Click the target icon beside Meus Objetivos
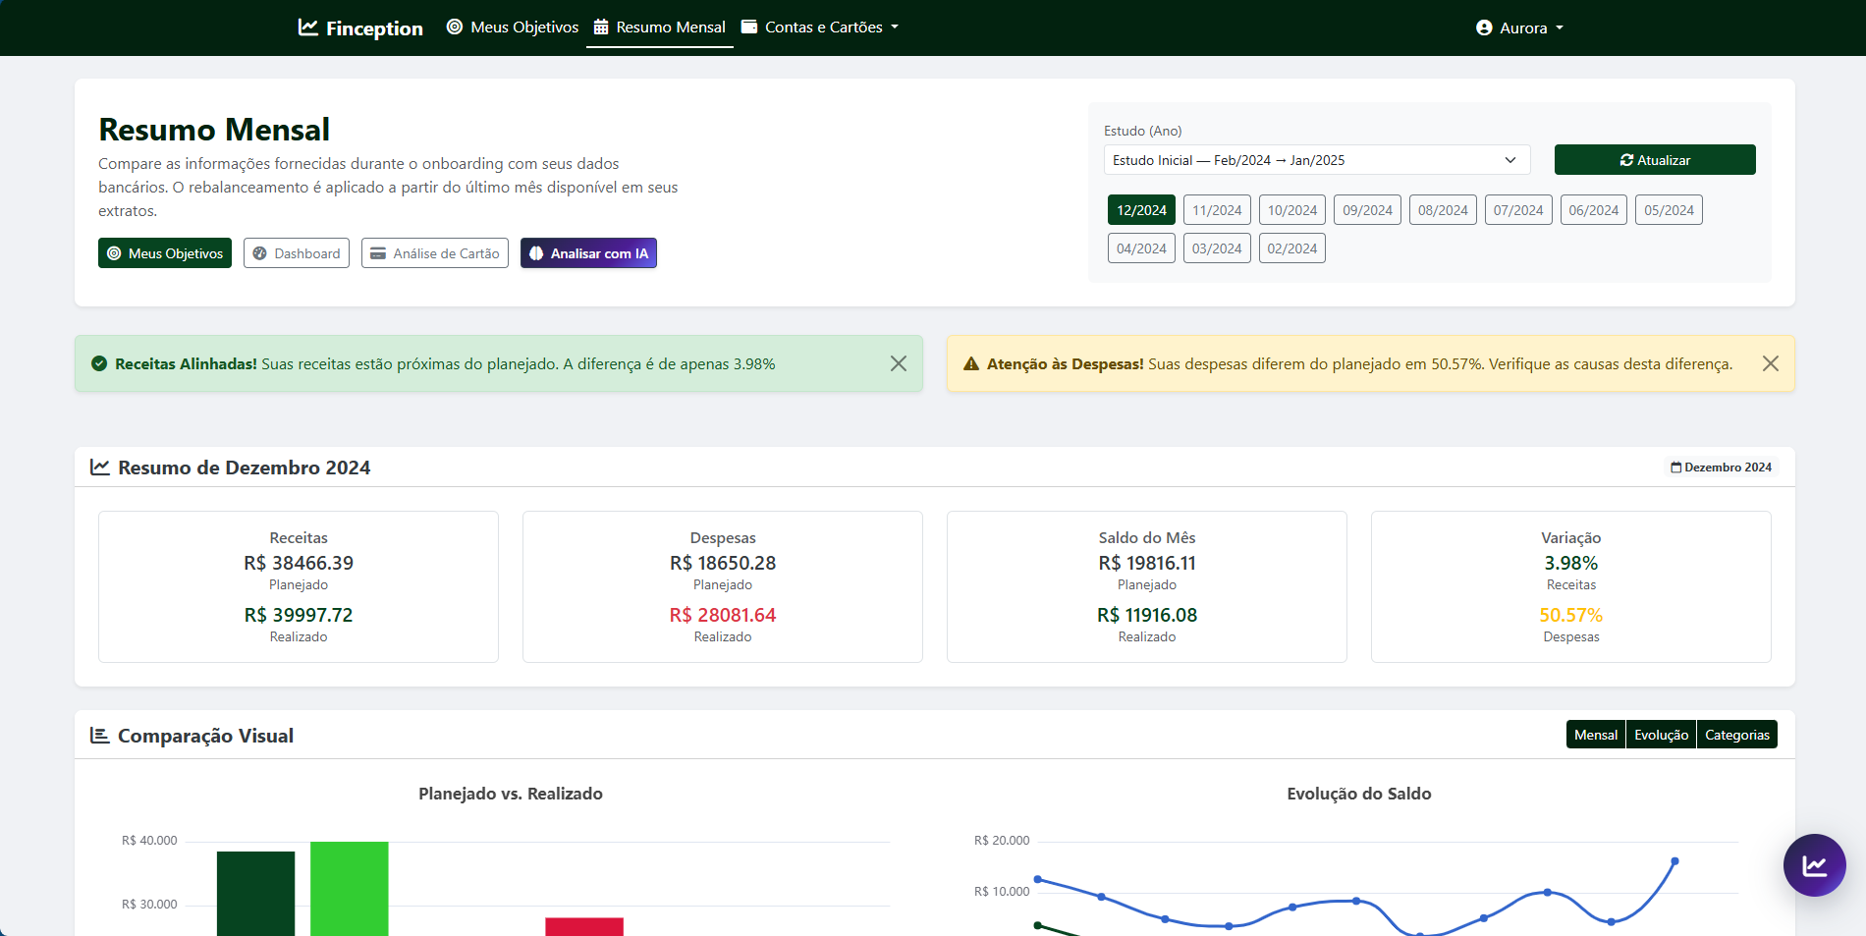Screen dimensions: 1866x936 tap(454, 27)
